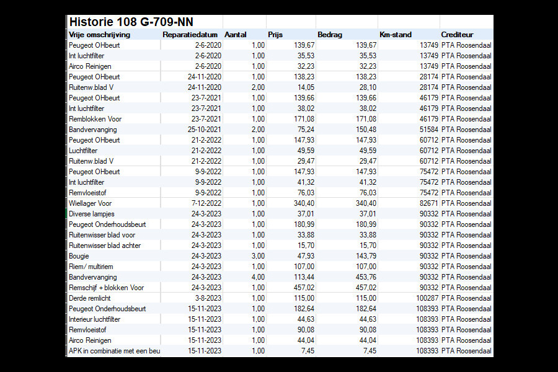Select the 'Wiellager Voor' description cell

pos(90,203)
